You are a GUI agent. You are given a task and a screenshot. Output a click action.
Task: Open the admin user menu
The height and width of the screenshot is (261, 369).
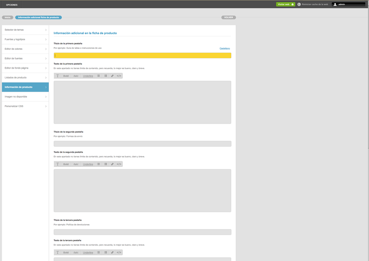click(348, 4)
